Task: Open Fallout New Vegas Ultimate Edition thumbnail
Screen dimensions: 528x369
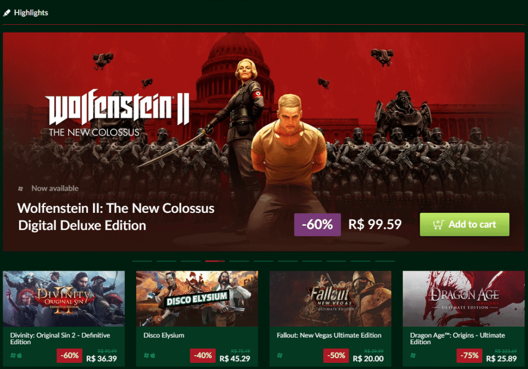Action: (x=331, y=298)
